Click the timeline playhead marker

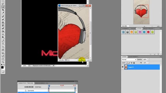point(49,86)
